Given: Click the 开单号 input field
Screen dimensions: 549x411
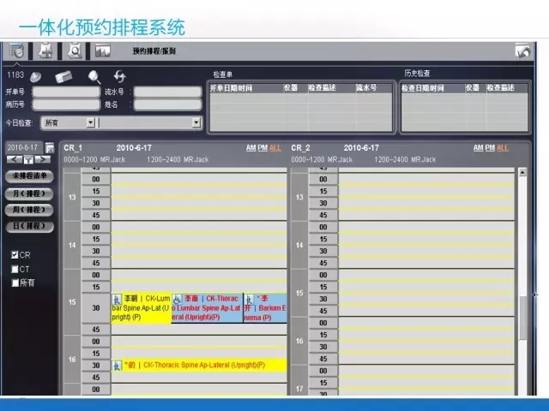Looking at the screenshot, I should [x=65, y=92].
